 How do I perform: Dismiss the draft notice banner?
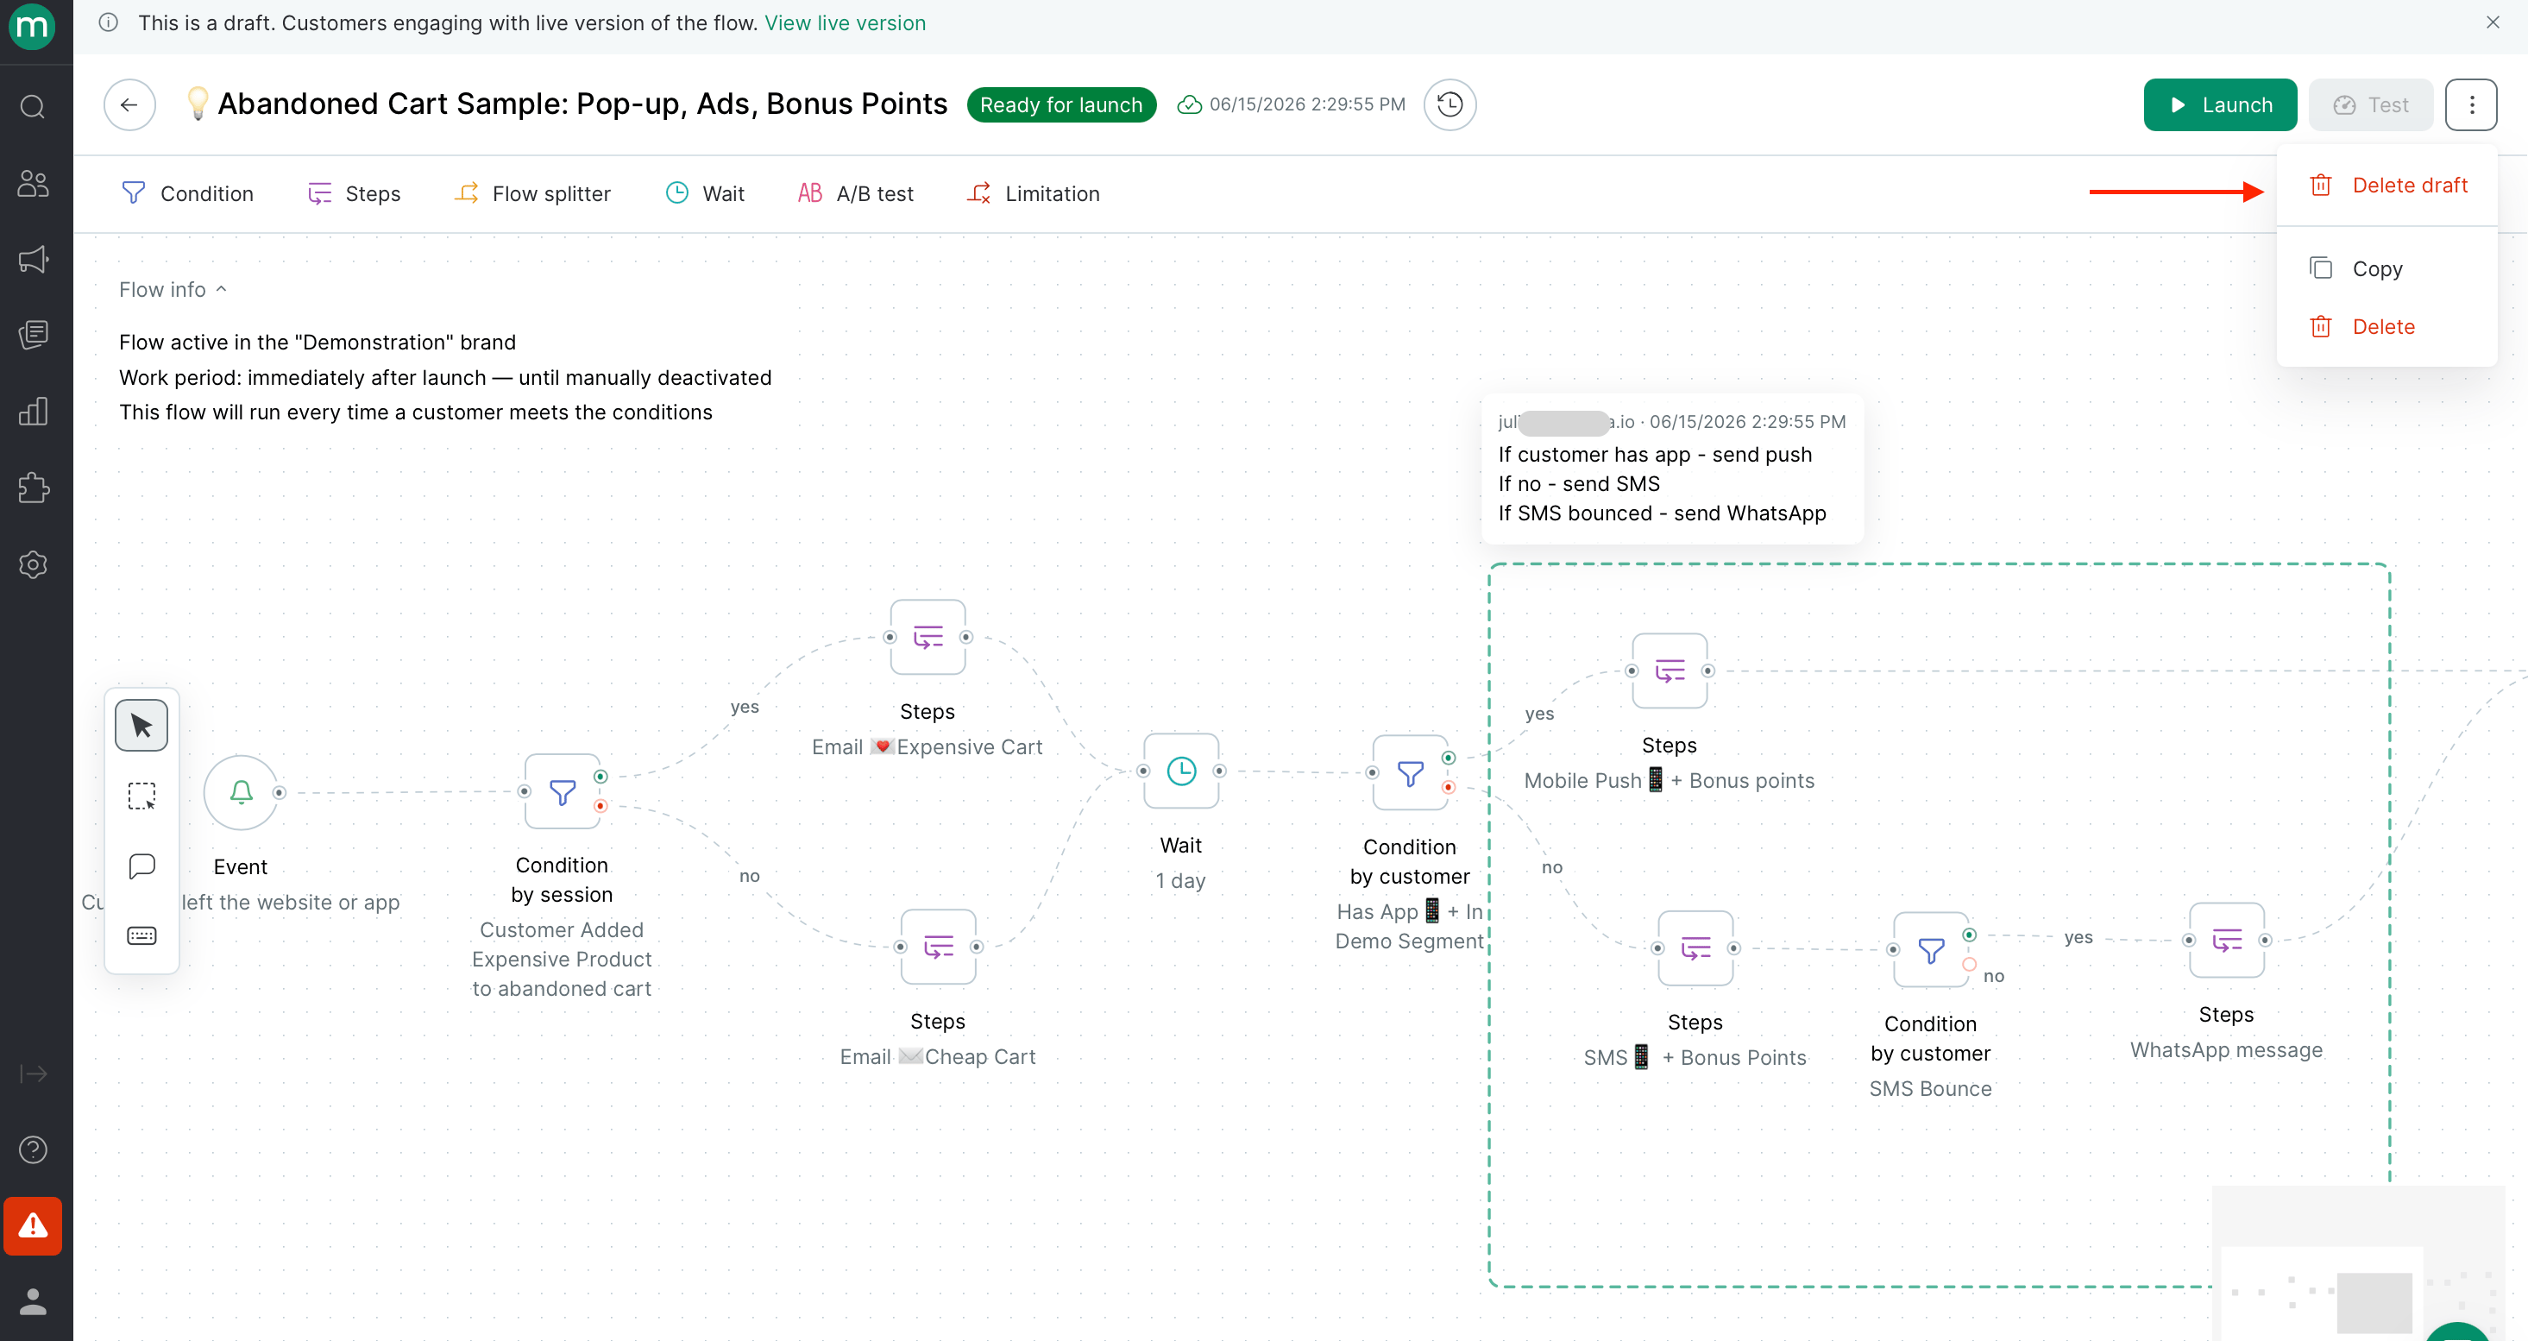point(2493,22)
